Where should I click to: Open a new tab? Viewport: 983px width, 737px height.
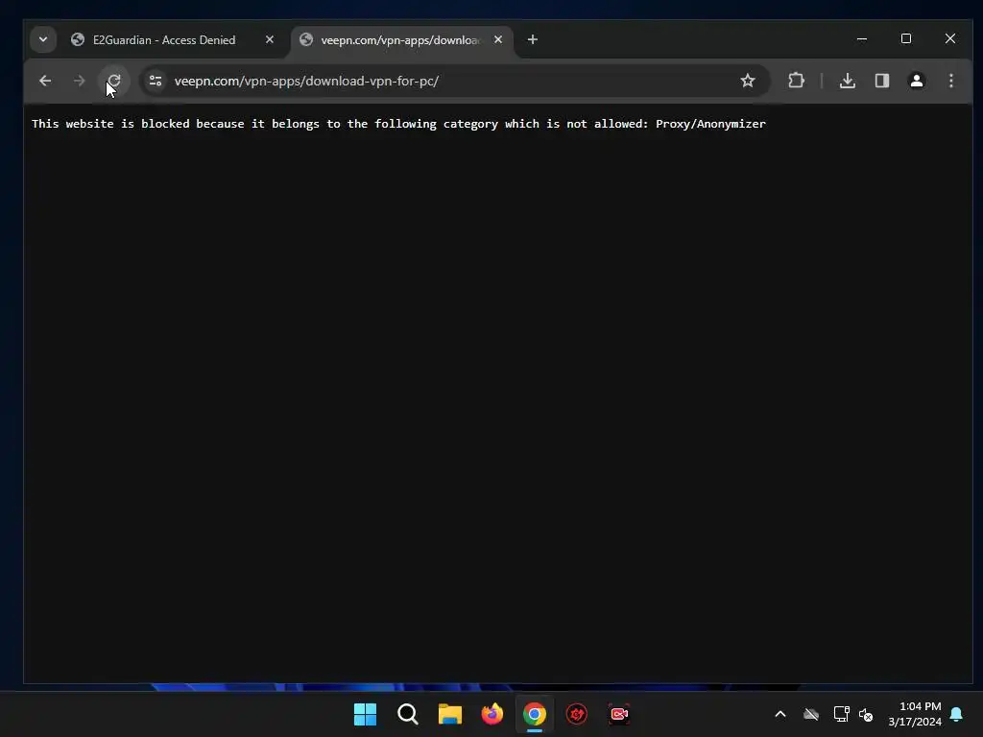coord(532,39)
